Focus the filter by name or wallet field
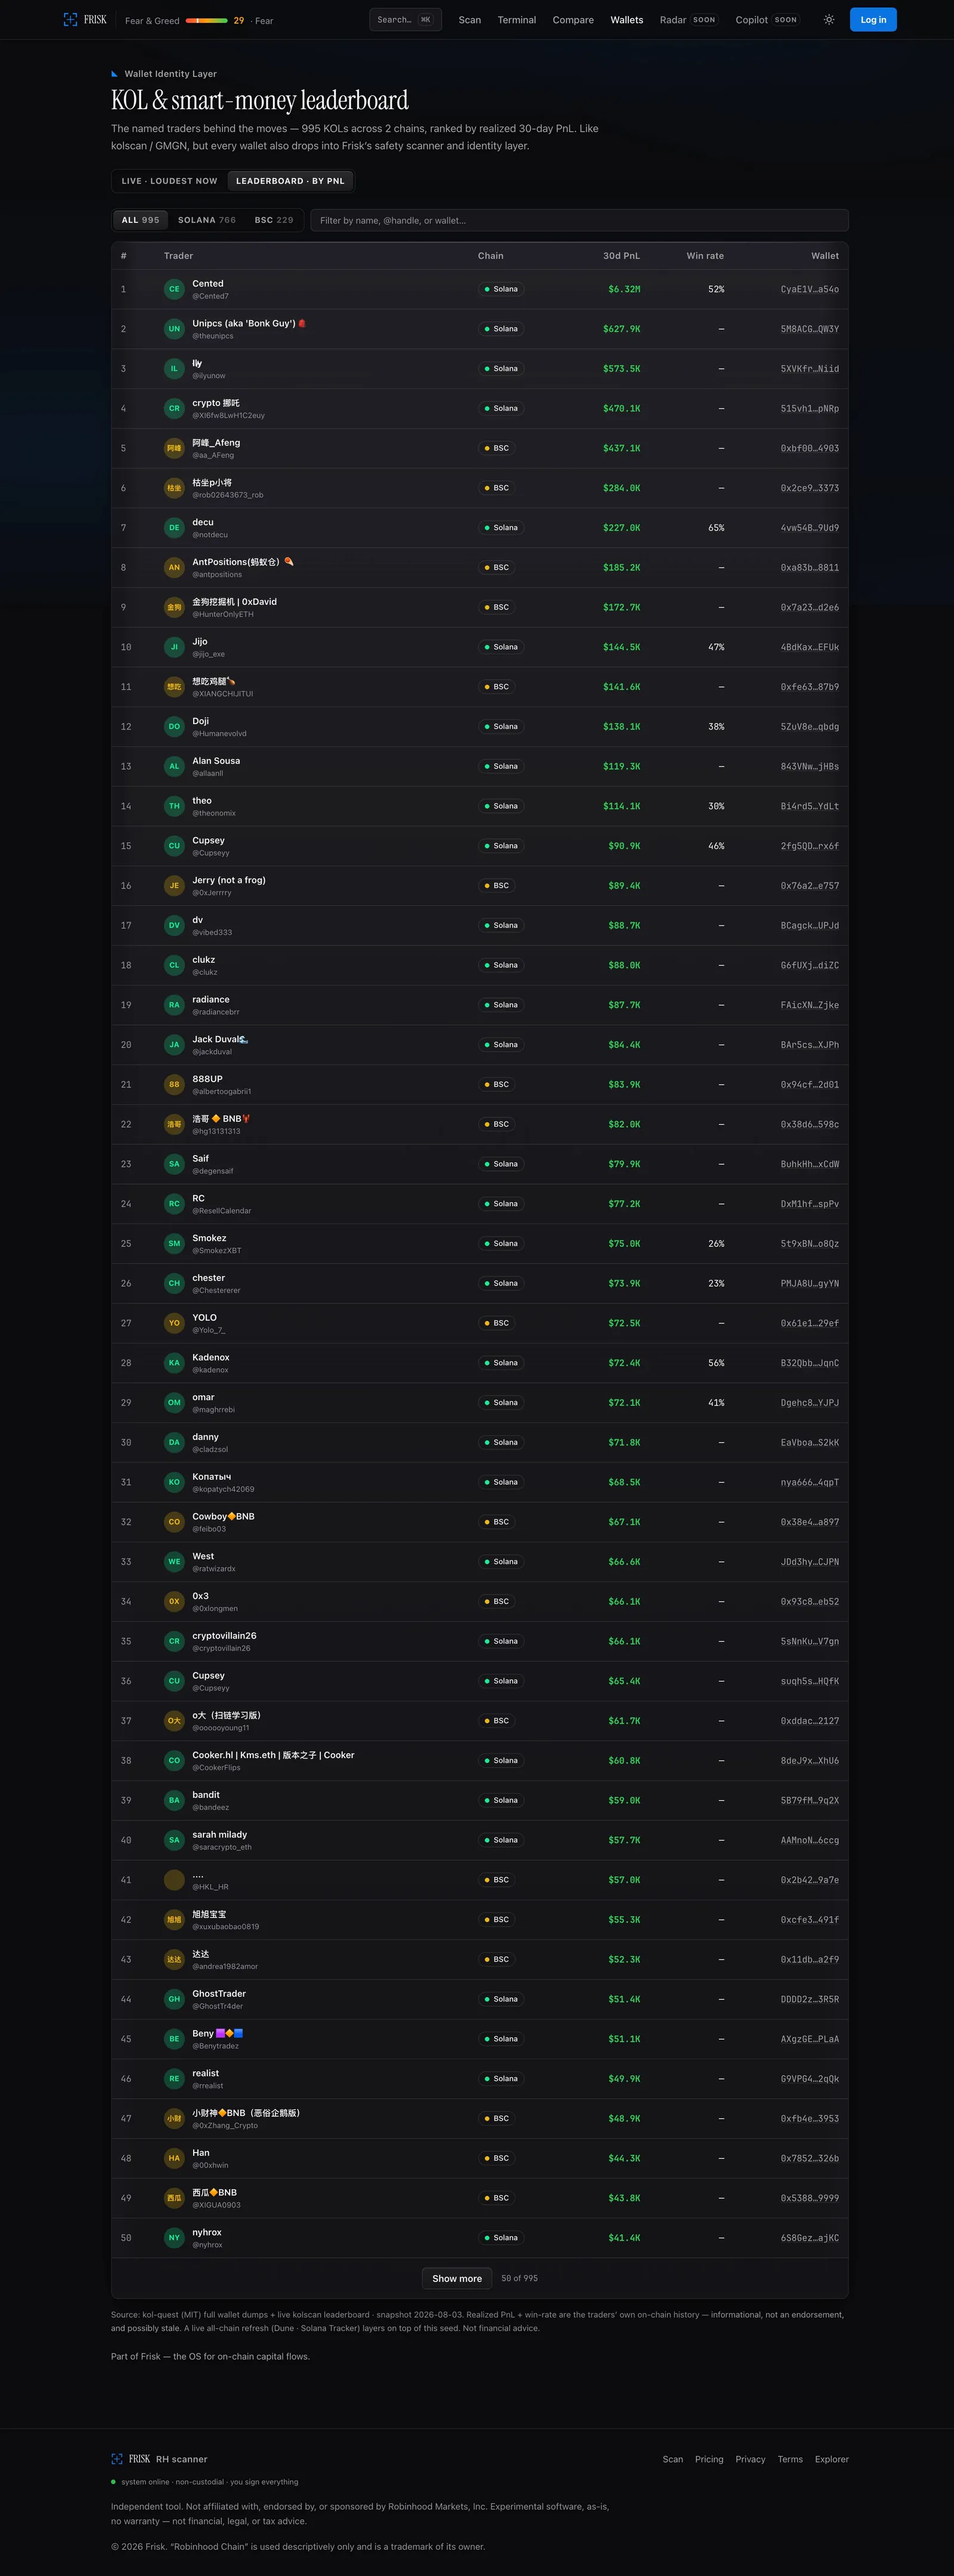Screen dimensions: 954x2576 pos(580,220)
